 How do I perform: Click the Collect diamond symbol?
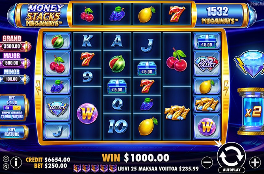coord(57,108)
